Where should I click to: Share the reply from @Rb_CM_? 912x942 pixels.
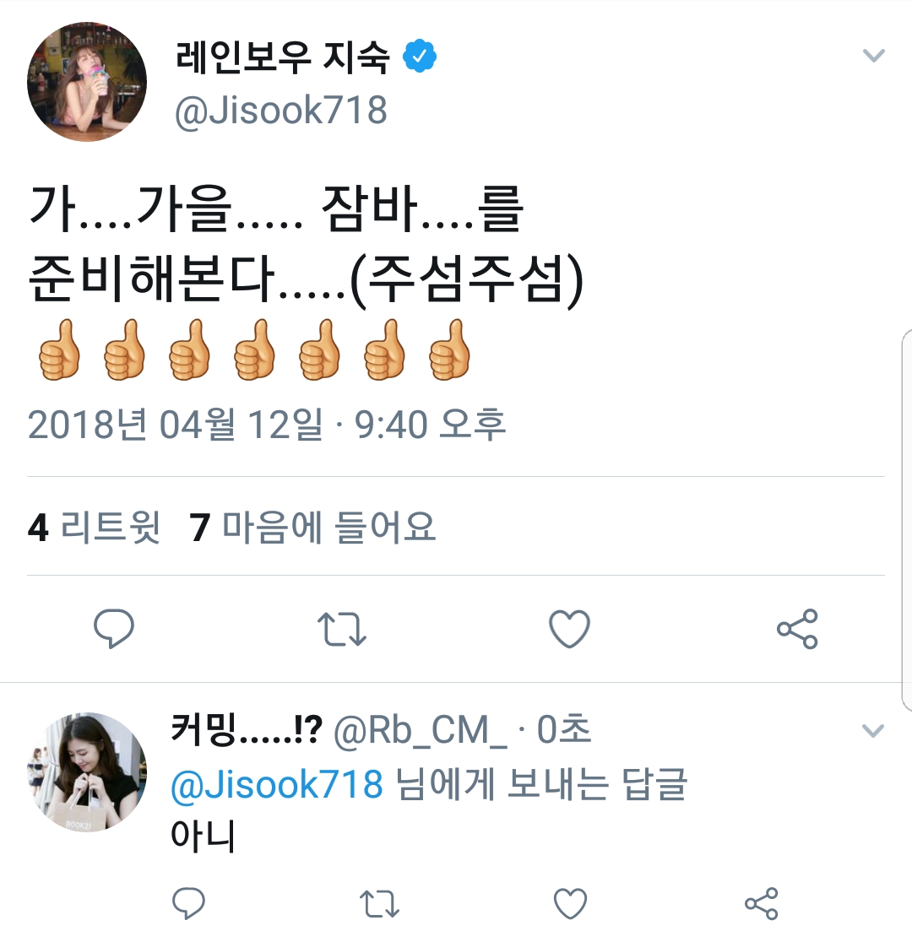click(761, 903)
